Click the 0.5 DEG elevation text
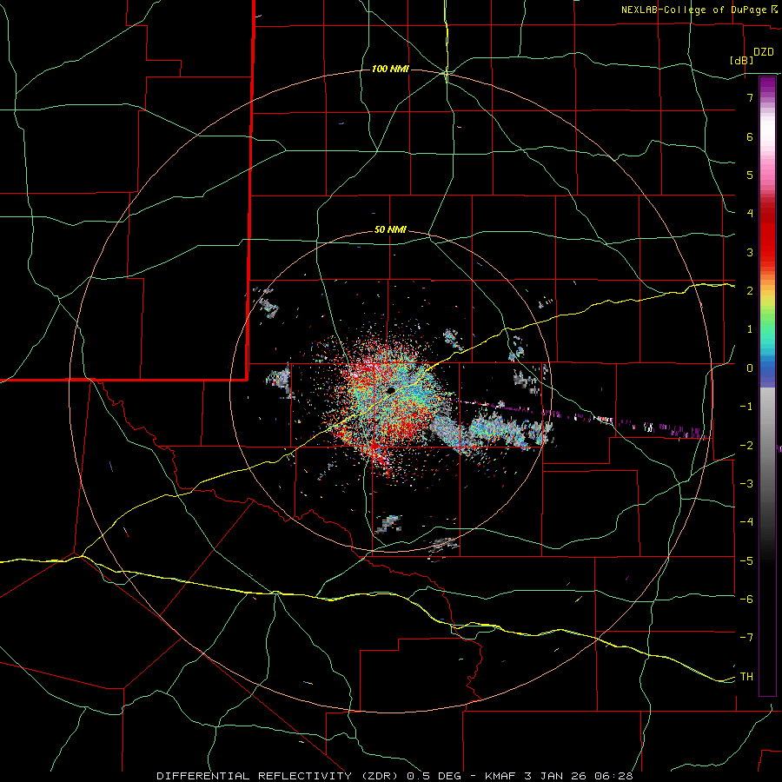The height and width of the screenshot is (782, 782). point(436,776)
